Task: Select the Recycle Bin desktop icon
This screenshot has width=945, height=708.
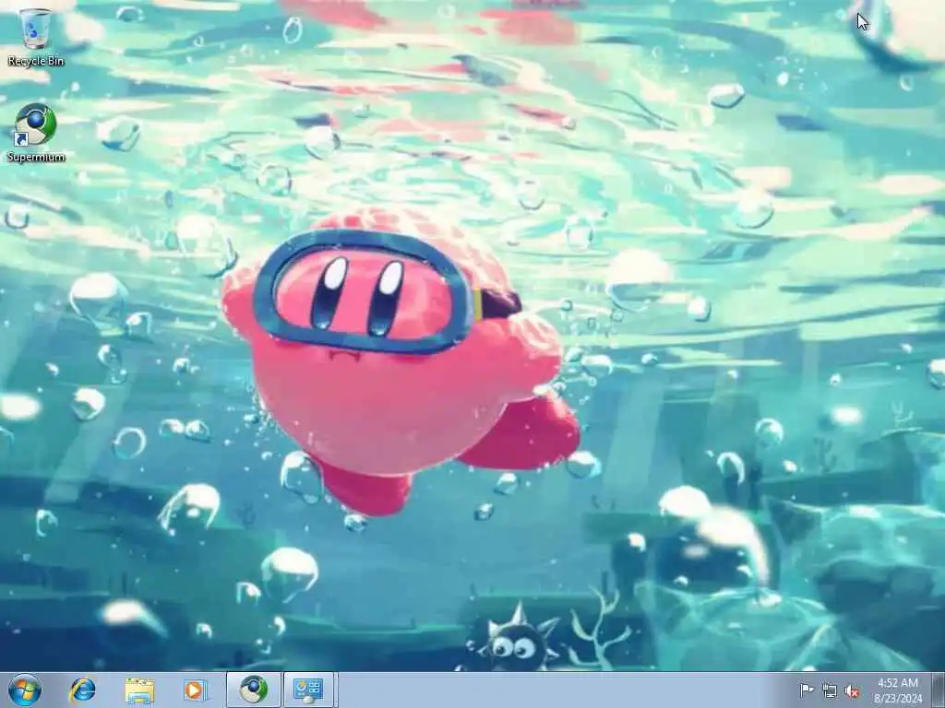Action: click(36, 36)
